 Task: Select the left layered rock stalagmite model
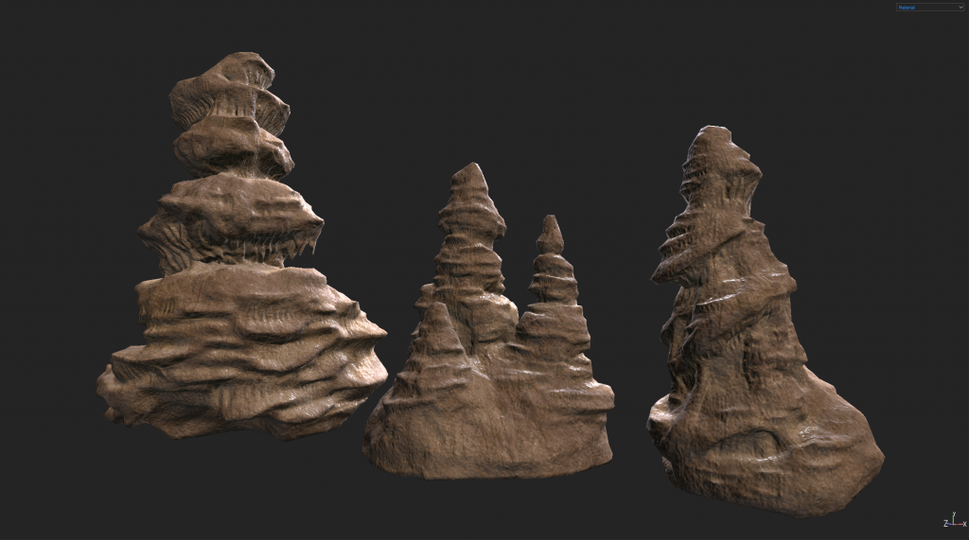(x=242, y=247)
